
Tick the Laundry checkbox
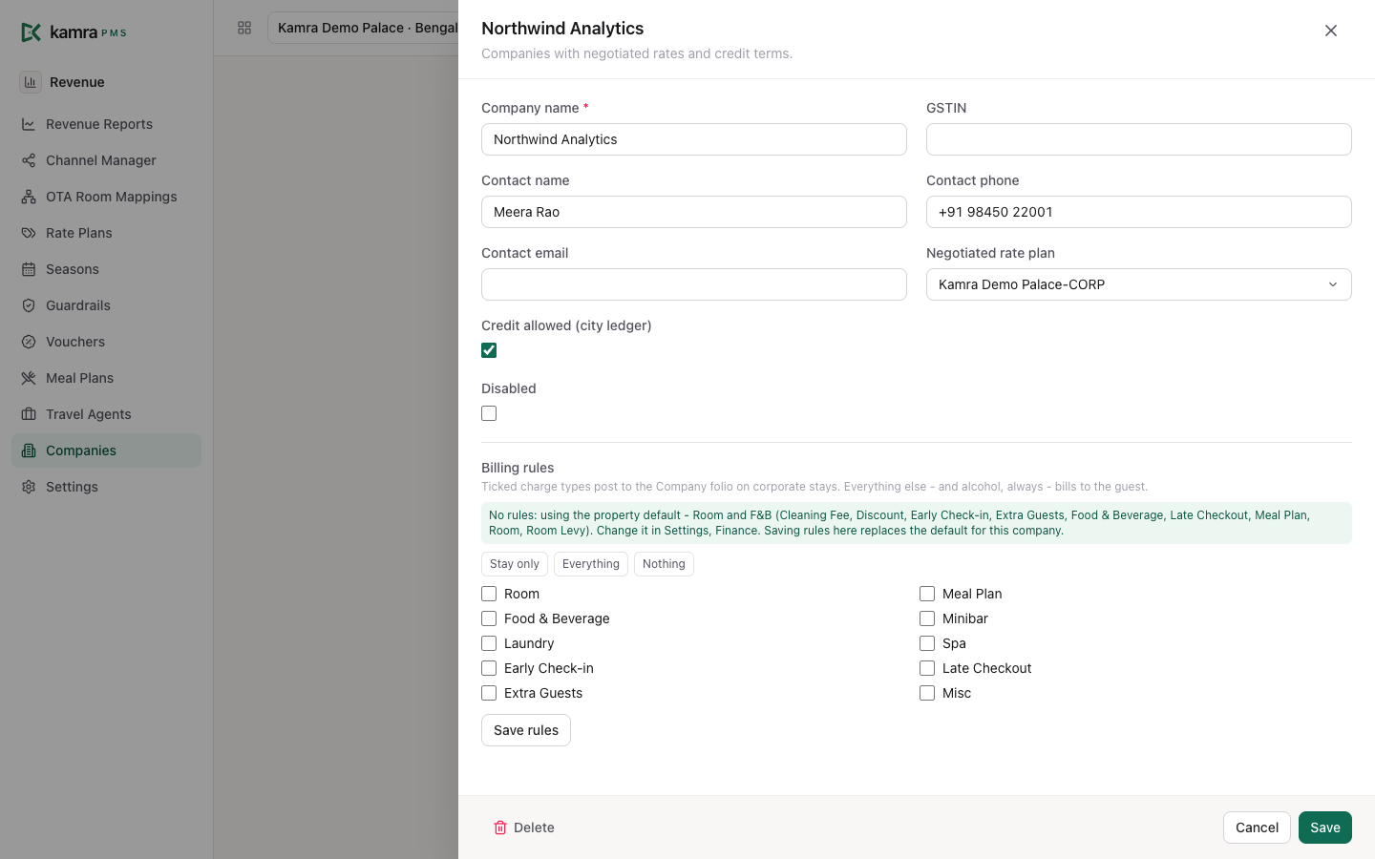[489, 643]
